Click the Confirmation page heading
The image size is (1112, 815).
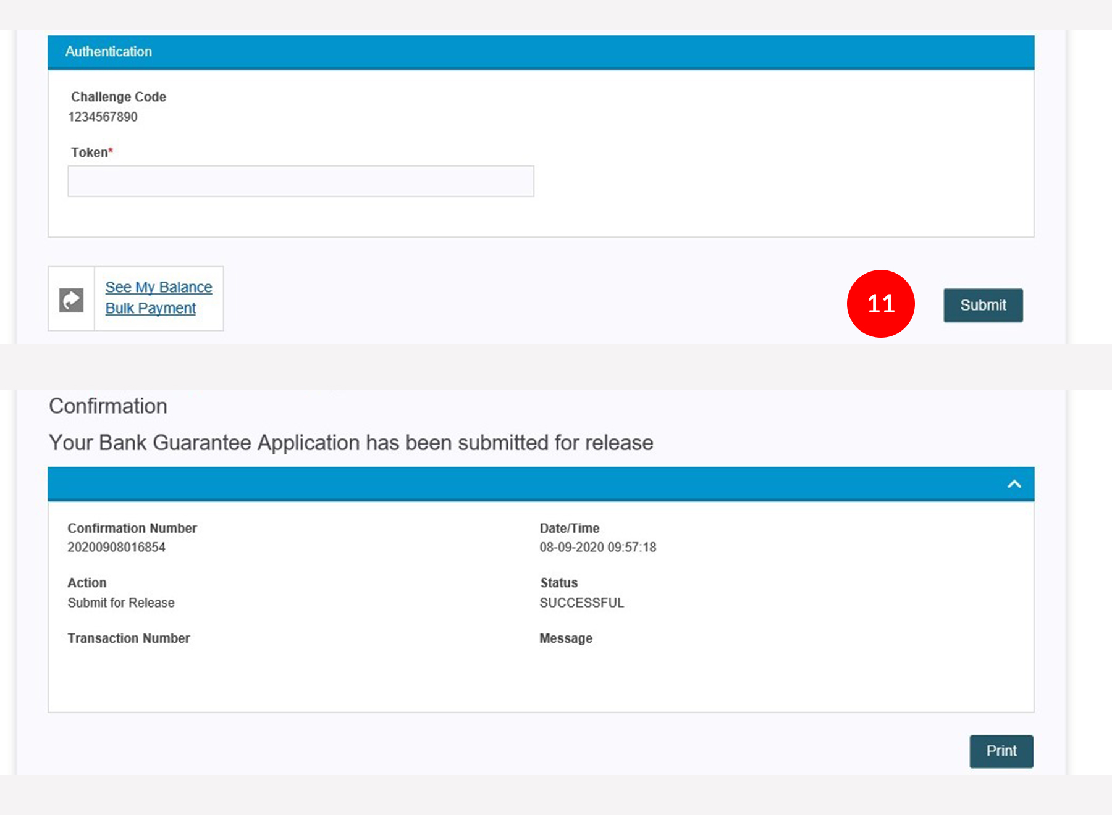pos(108,406)
